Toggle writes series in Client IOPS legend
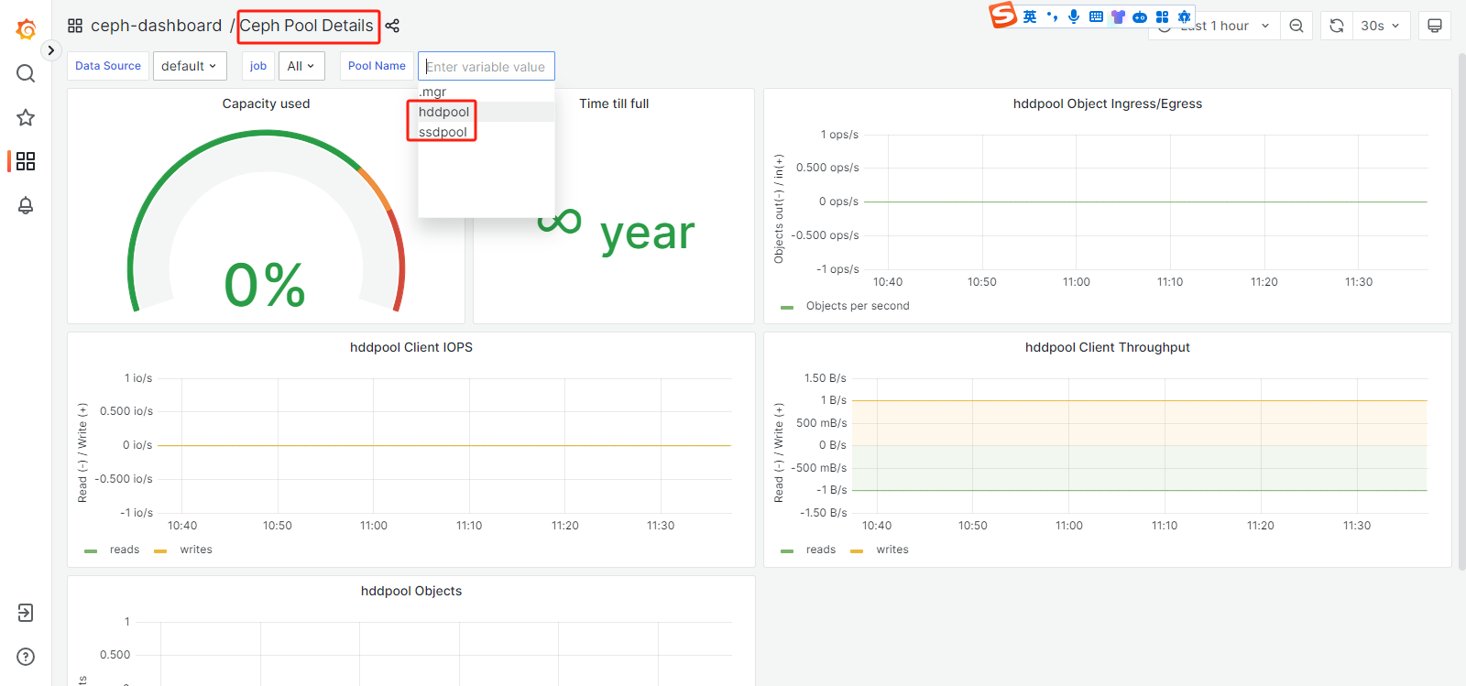The image size is (1466, 686). coord(196,550)
